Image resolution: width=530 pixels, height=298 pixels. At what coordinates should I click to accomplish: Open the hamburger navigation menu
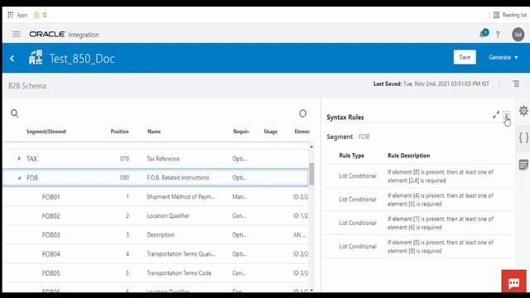(x=17, y=34)
